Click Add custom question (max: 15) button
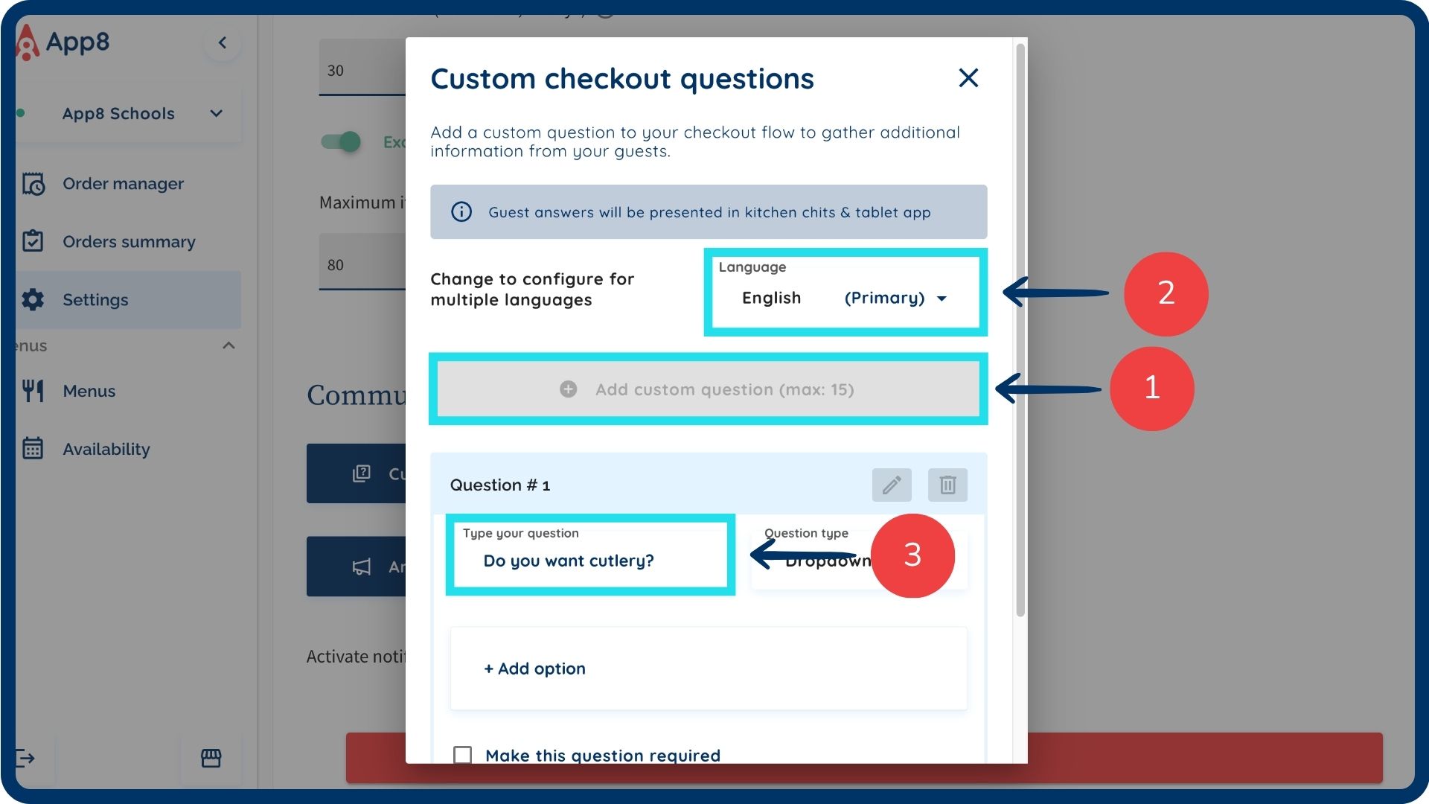Image resolution: width=1429 pixels, height=804 pixels. click(708, 389)
